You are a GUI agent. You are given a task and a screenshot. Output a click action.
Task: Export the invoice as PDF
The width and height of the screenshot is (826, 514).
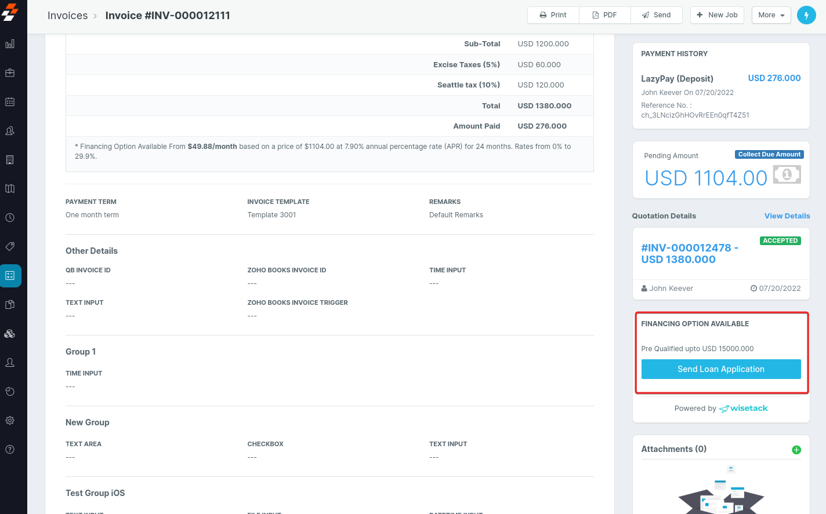604,15
